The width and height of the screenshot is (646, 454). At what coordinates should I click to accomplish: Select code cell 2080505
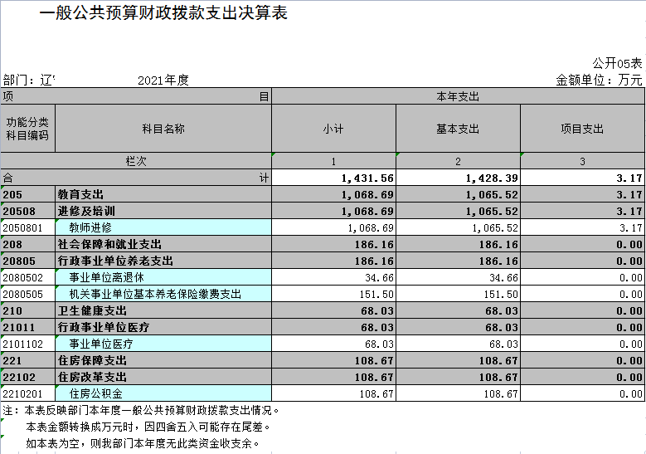pyautogui.click(x=27, y=294)
